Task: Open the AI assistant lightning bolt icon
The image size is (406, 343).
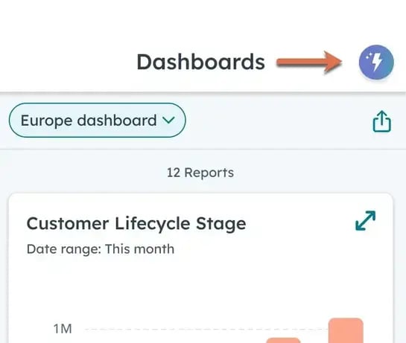Action: (x=376, y=62)
